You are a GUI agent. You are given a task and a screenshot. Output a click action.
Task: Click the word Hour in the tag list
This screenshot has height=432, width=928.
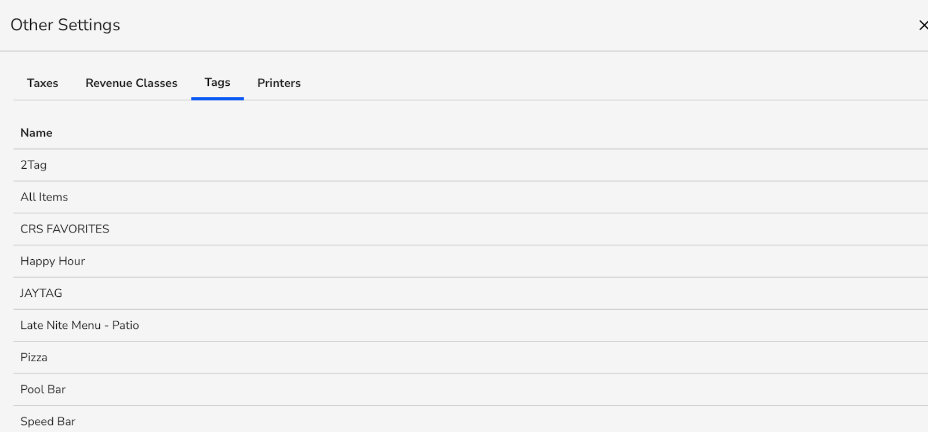[72, 261]
